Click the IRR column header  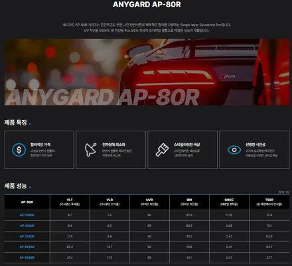coord(189,202)
